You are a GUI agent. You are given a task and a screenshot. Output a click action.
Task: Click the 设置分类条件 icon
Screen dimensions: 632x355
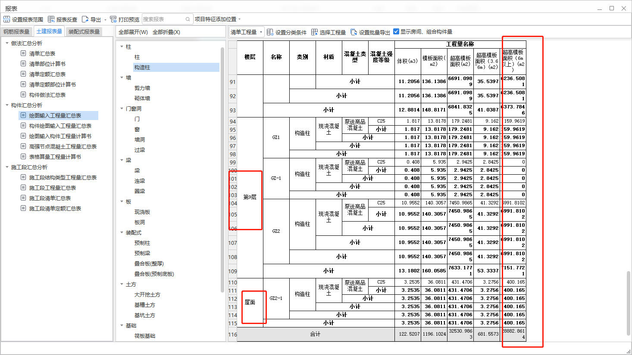coord(270,32)
